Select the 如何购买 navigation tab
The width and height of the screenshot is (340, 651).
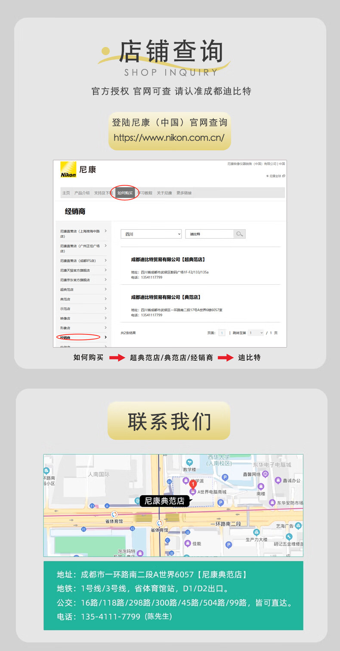(125, 193)
